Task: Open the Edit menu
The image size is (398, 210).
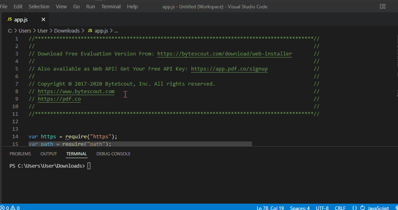Action: [18, 7]
